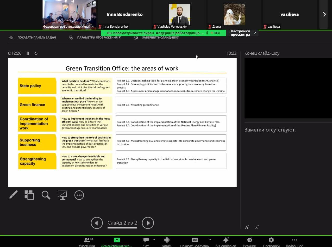Click the 'Supporting business' yellow box

tap(37, 142)
